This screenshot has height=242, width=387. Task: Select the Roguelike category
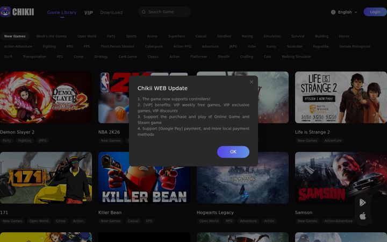pyautogui.click(x=320, y=46)
